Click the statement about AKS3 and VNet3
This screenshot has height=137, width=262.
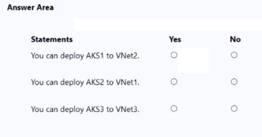pyautogui.click(x=85, y=109)
